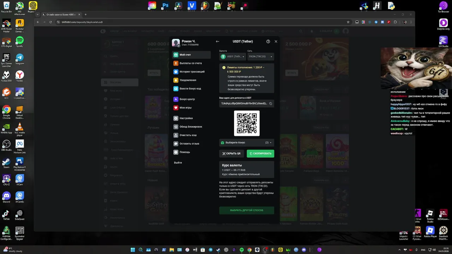
Task: Open Google Chrome desktop shortcut
Action: click(6, 112)
